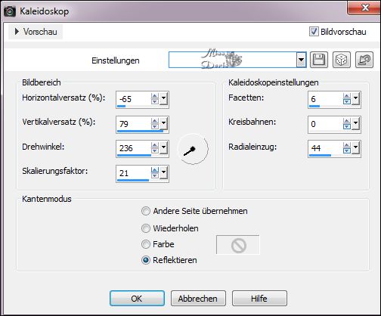Click the save preset floppy disk icon

(x=319, y=60)
